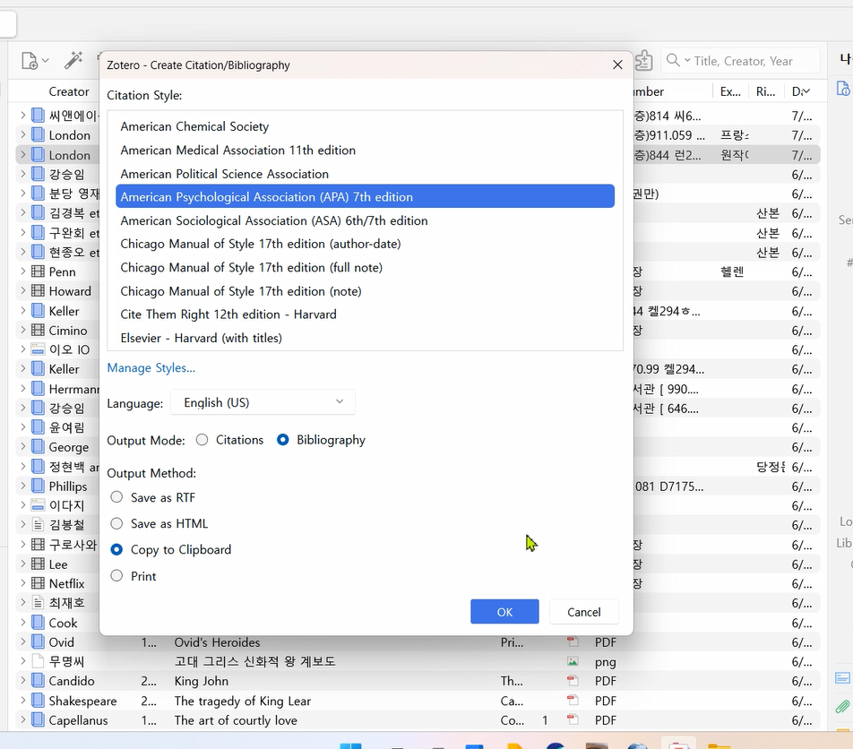Click the PDF attachment icon in King John row

click(x=573, y=681)
